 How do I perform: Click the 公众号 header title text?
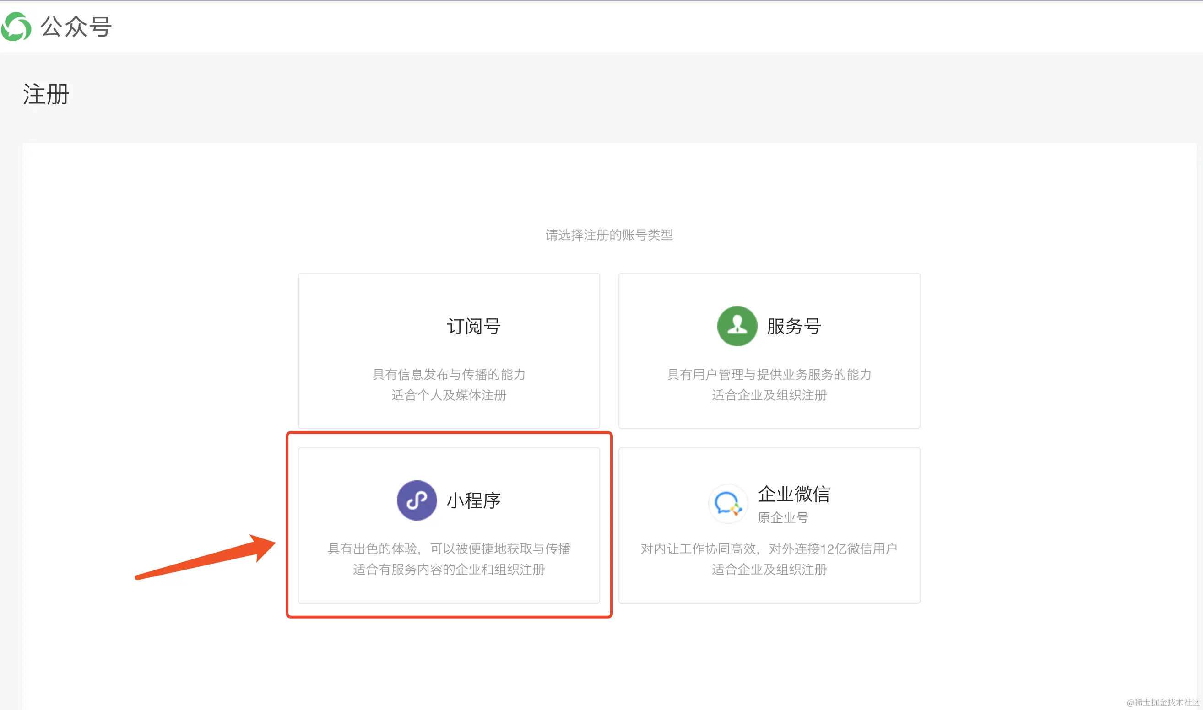pos(76,27)
